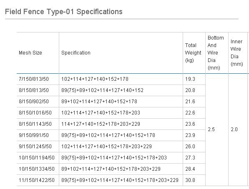This screenshot has width=249, height=189.
Task: Click the 20.8 total weight cell
Action: 194,90
